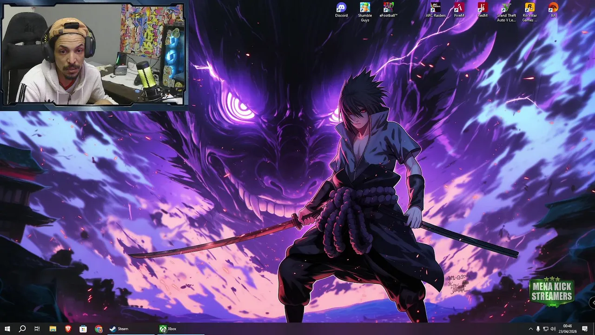Select the Rockstar Games launcher icon

pyautogui.click(x=529, y=12)
